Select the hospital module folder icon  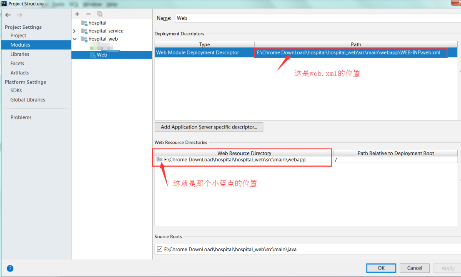(84, 23)
